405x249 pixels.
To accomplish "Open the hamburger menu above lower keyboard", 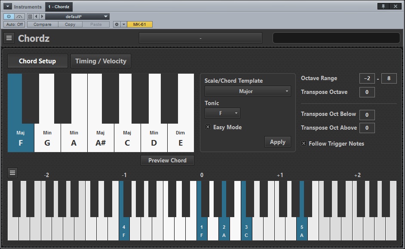I will click(x=12, y=173).
